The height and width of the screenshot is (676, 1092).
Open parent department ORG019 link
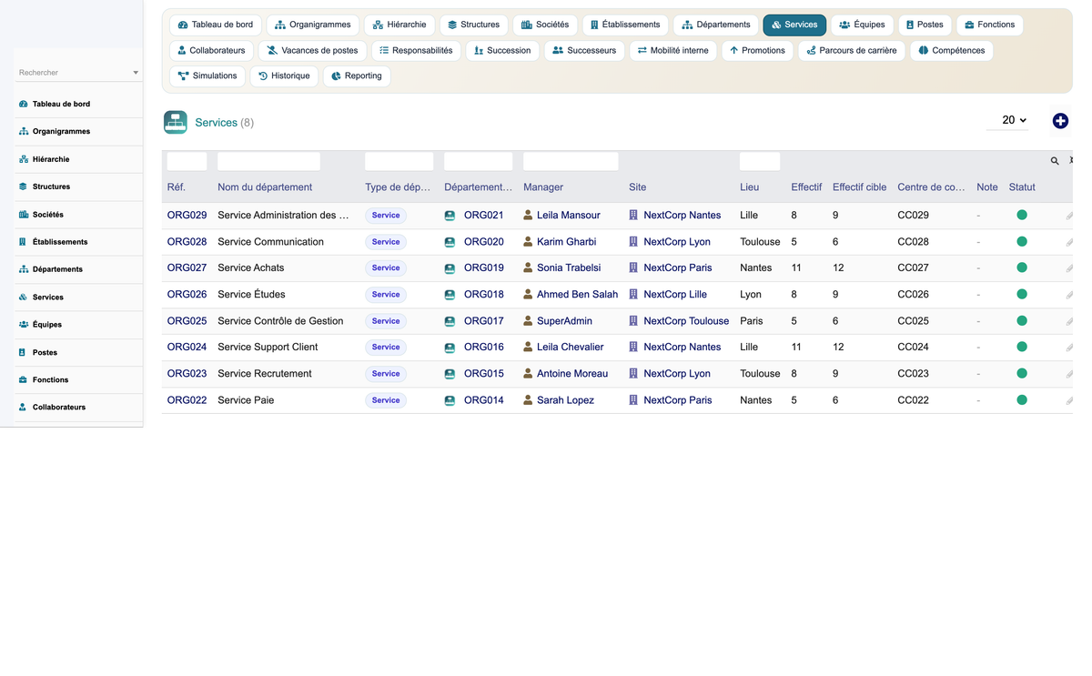[483, 268]
